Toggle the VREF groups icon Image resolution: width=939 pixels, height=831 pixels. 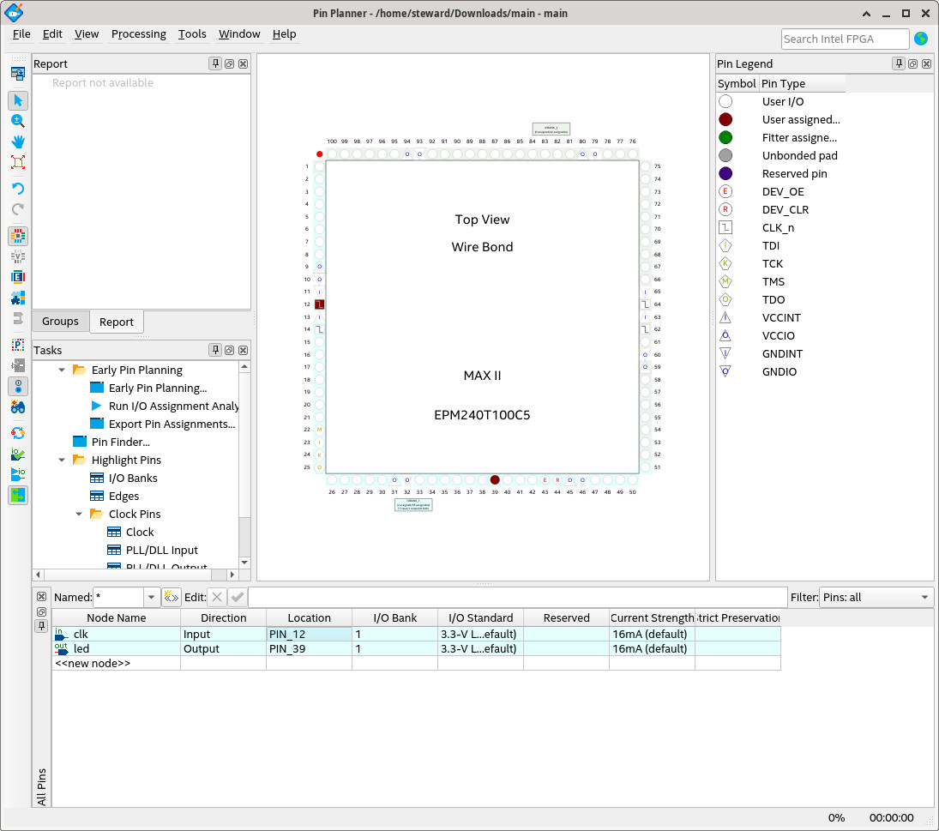pyautogui.click(x=18, y=256)
